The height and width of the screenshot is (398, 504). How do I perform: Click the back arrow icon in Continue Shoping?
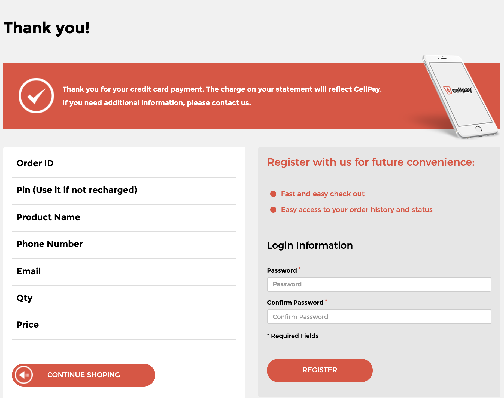[x=24, y=375]
